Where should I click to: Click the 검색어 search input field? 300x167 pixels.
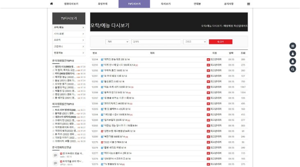(x=156, y=41)
